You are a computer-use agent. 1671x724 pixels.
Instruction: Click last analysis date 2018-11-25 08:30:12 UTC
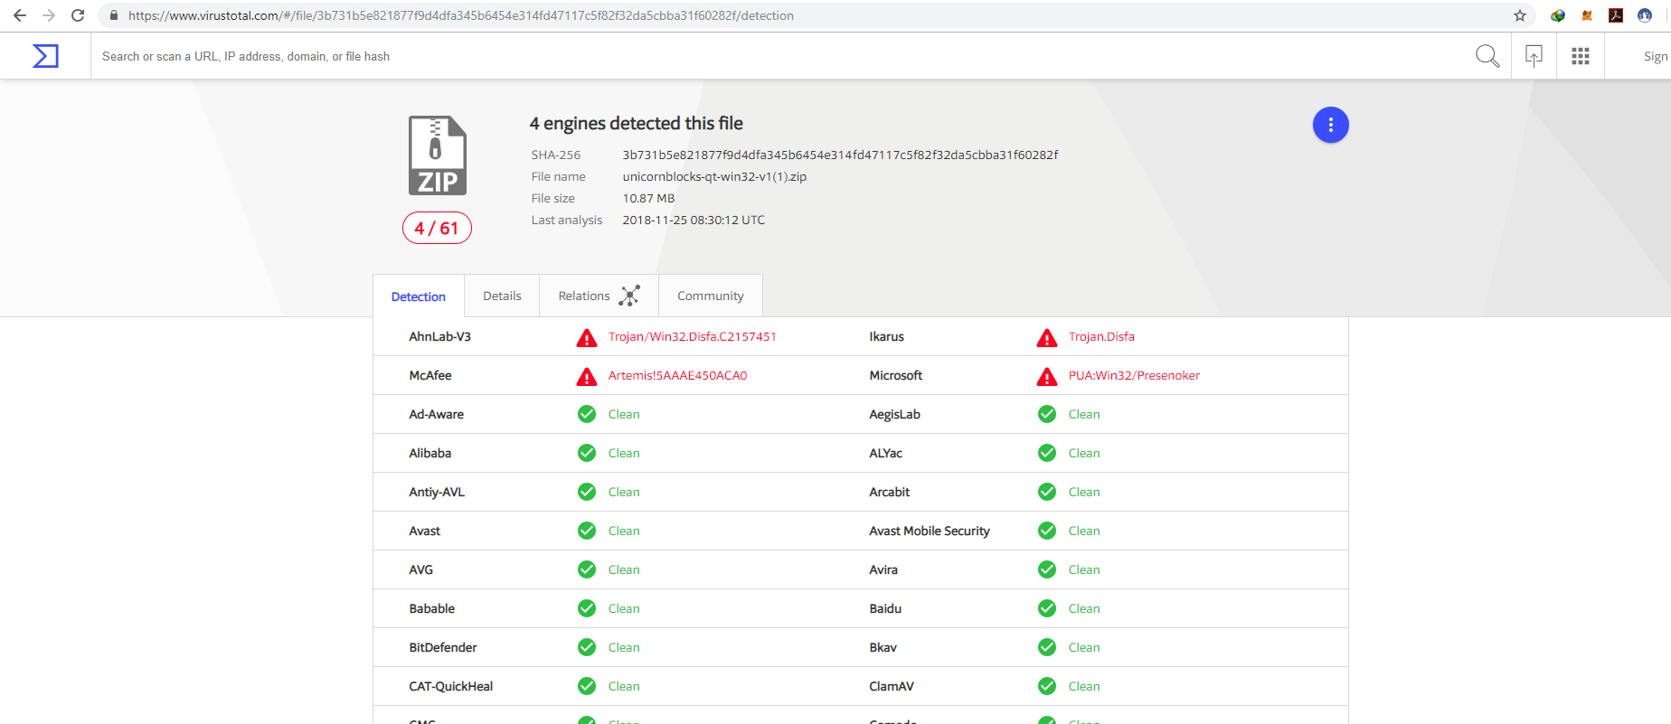tap(694, 220)
